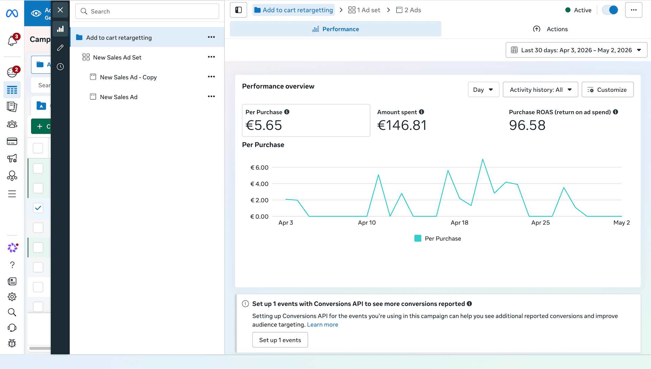Select the Per Purchase €5.65 metric card
The width and height of the screenshot is (651, 369).
(x=306, y=120)
